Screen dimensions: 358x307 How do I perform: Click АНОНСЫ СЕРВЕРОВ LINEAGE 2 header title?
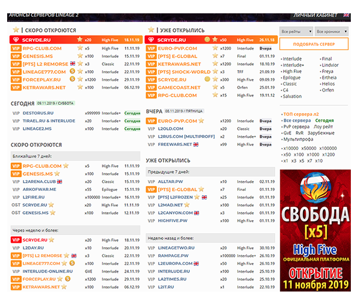point(43,15)
